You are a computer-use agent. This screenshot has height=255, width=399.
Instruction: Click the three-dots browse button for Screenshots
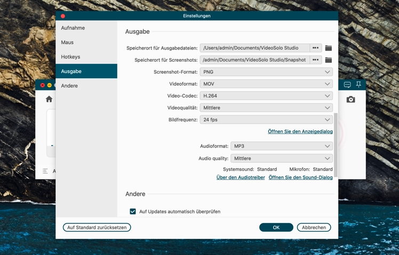(x=315, y=60)
